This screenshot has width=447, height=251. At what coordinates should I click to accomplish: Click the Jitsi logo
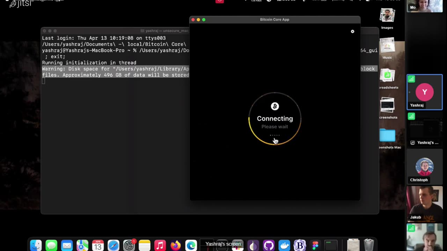coord(20,3)
